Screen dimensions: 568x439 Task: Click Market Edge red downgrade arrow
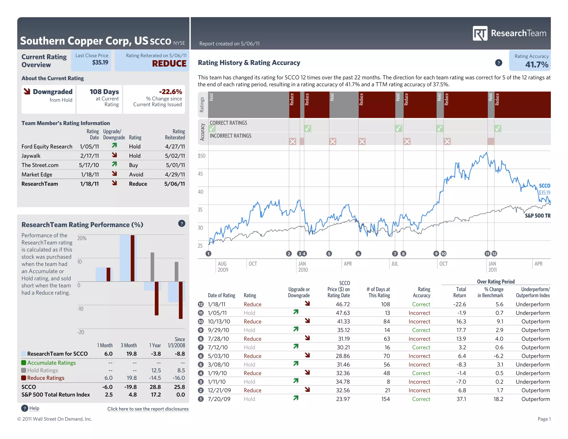114,174
